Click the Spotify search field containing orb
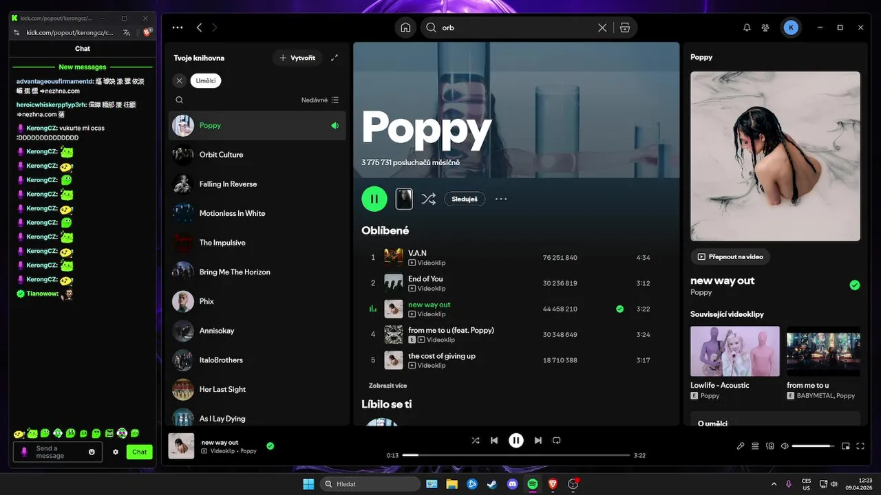Viewport: 881px width, 495px height. [516, 27]
